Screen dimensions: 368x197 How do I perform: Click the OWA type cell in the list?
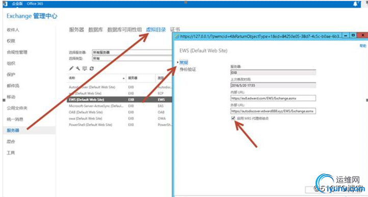[x=162, y=119]
